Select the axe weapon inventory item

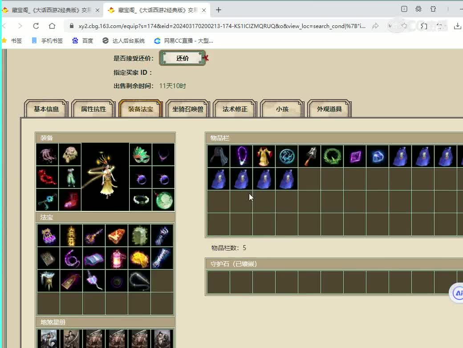click(309, 156)
